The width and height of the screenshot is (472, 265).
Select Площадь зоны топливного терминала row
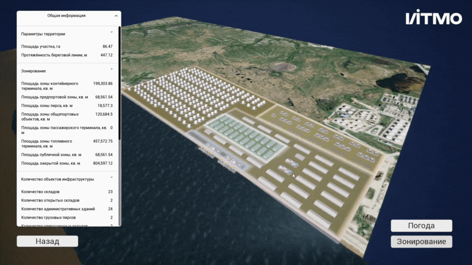click(x=67, y=143)
